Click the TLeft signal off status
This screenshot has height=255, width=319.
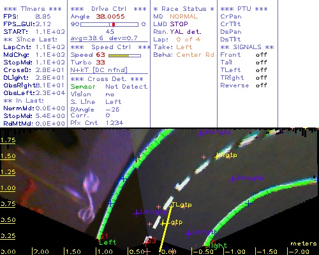261,70
